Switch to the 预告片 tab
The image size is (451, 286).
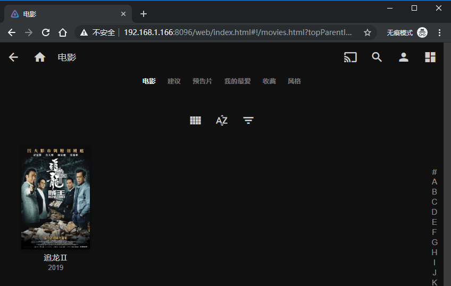click(x=202, y=81)
